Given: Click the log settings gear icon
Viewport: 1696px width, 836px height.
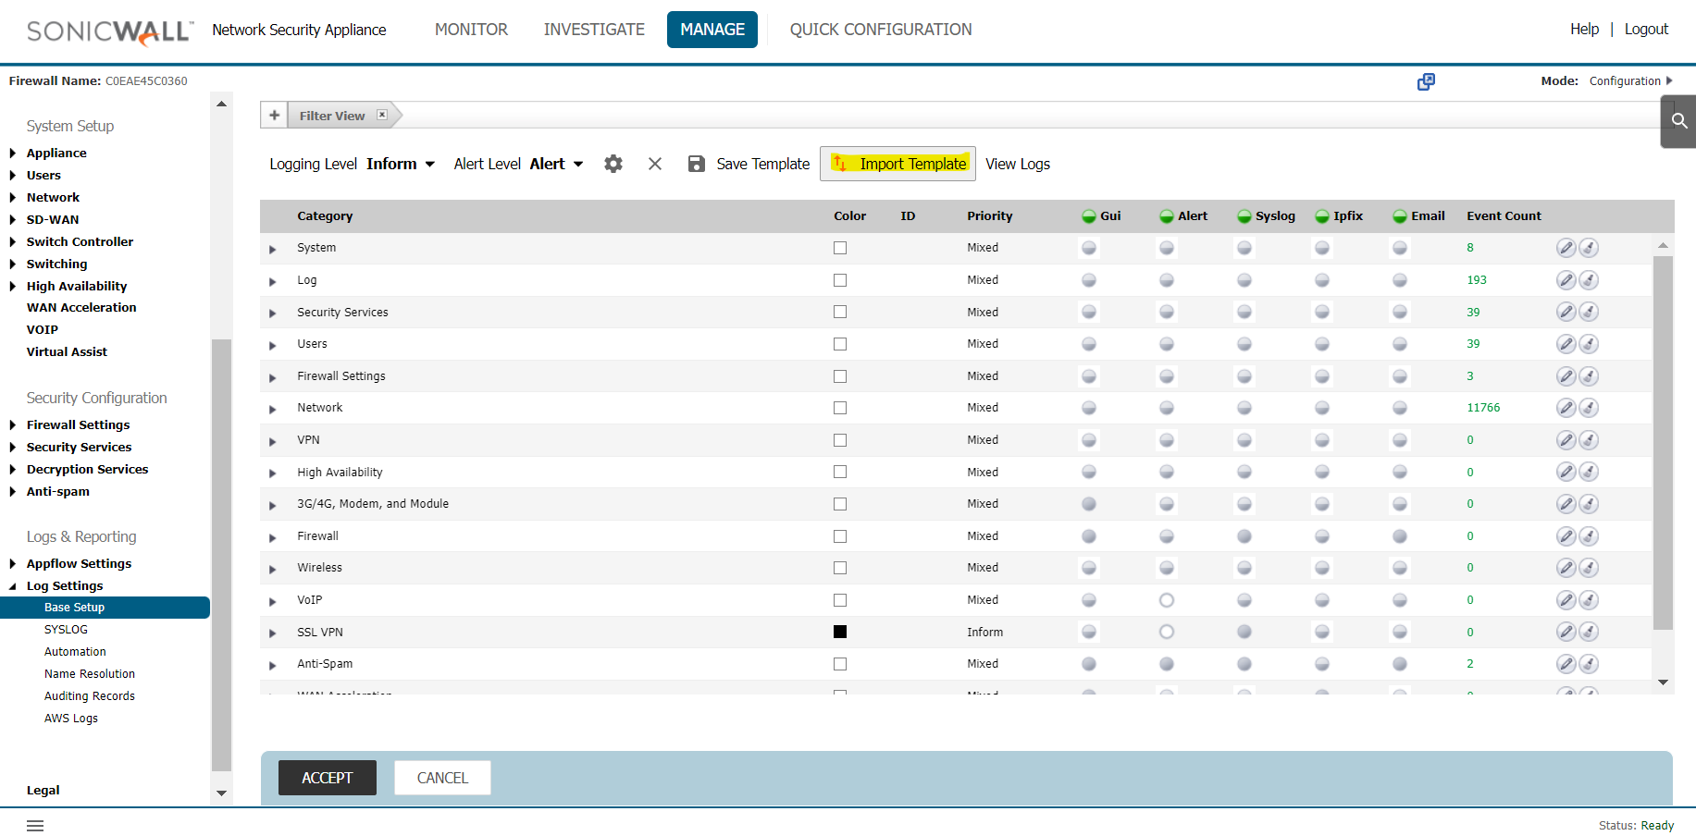Looking at the screenshot, I should pos(613,164).
